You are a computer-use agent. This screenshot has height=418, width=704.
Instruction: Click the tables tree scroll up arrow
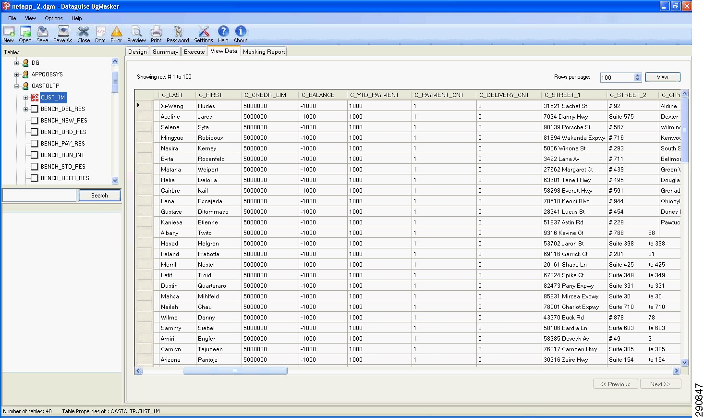coord(115,61)
